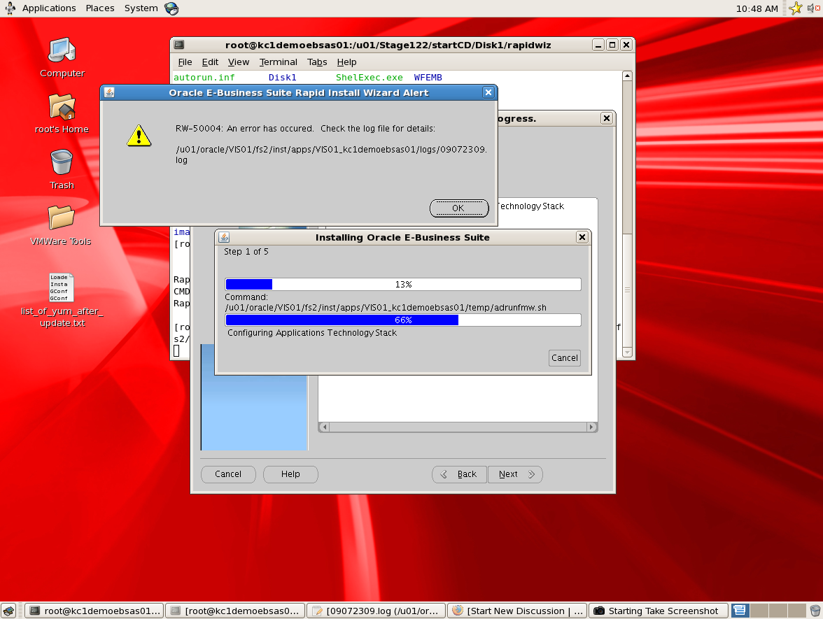The width and height of the screenshot is (823, 619).
Task: Click the 13% overall progress bar
Action: [x=403, y=284]
